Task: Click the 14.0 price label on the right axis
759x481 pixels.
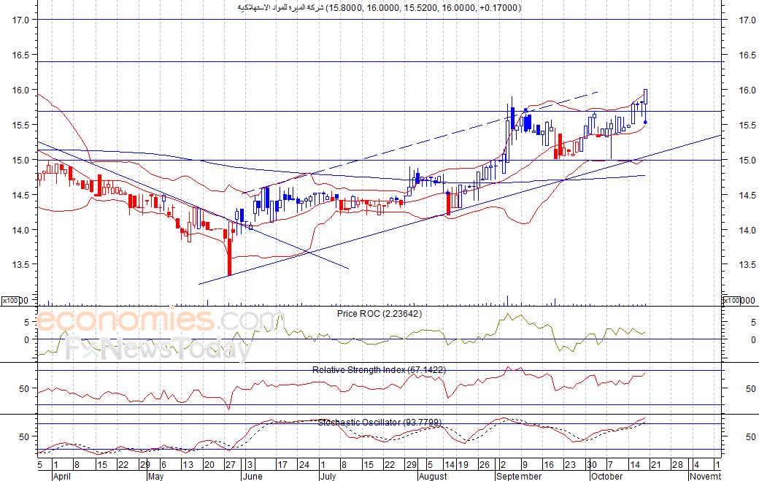Action: tap(747, 230)
